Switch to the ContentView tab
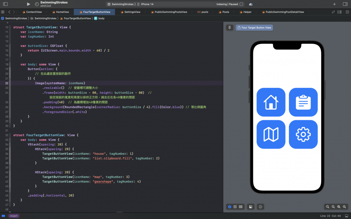The width and height of the screenshot is (351, 219). click(x=32, y=12)
